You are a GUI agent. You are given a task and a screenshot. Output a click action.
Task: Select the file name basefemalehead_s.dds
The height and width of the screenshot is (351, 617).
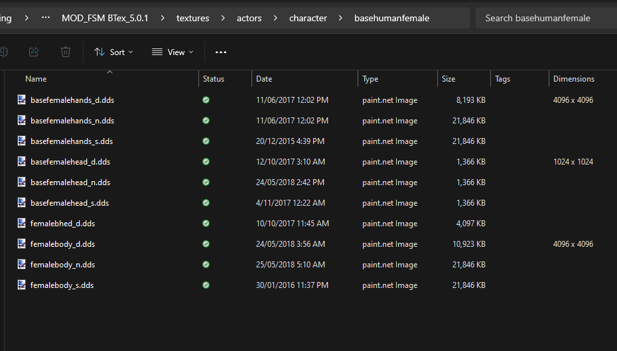coord(70,203)
